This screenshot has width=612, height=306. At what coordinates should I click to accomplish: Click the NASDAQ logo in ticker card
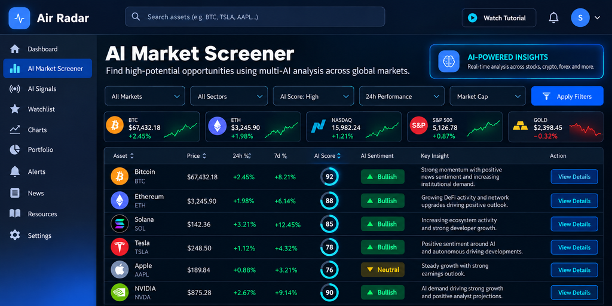[x=318, y=127]
